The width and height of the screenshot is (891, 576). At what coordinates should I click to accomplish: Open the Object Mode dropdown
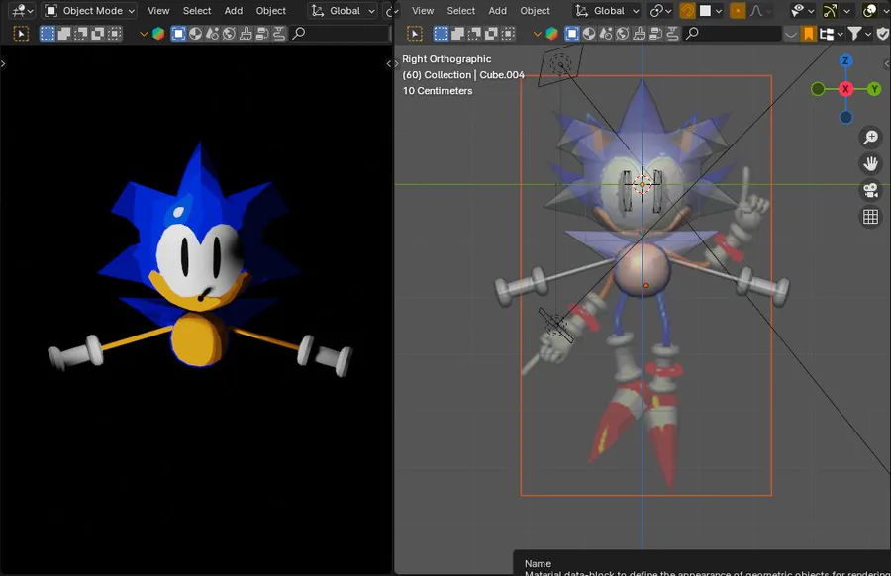click(90, 10)
